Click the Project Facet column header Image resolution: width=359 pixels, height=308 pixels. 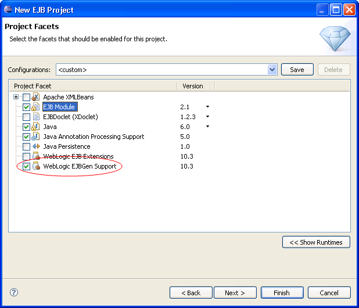pos(93,86)
